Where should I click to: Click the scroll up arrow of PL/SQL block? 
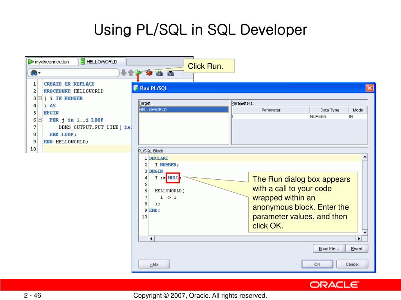tap(365, 157)
